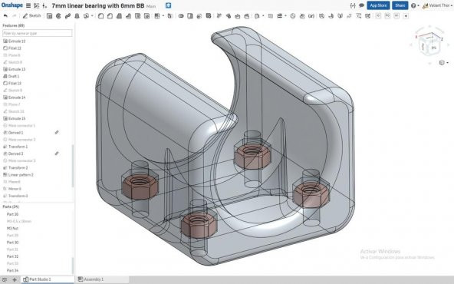Screen dimensions: 454x284
Task: Click the Undo arrow icon
Action: (x=5, y=15)
